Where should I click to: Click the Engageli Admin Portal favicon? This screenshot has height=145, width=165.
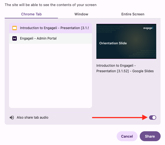coord(15,38)
